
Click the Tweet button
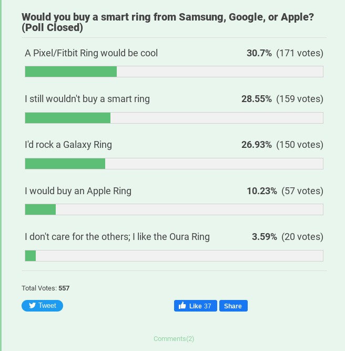[x=42, y=306]
